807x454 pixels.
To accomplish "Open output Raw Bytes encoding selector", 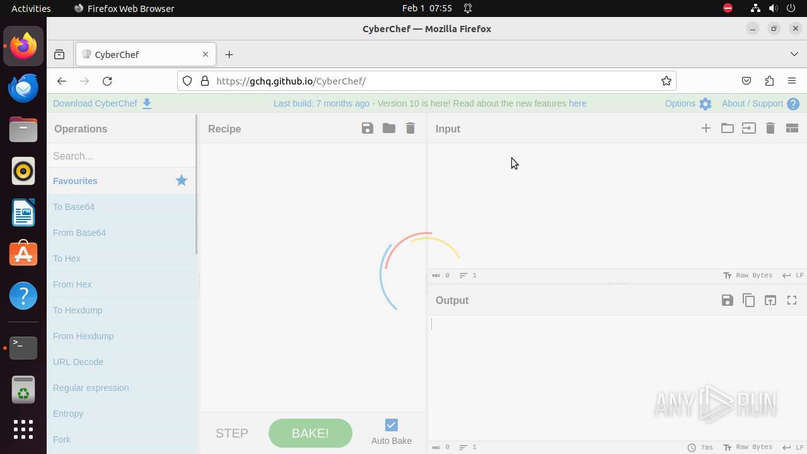I will (x=748, y=447).
